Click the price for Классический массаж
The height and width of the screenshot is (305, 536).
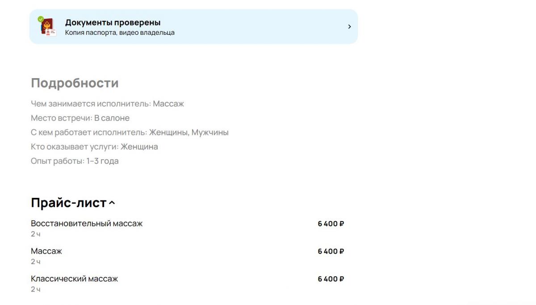(331, 279)
